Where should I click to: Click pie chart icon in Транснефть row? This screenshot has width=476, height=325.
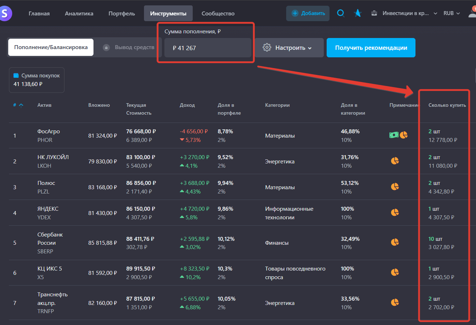click(x=395, y=302)
